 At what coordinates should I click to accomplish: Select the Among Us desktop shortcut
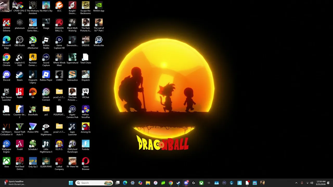(86, 128)
